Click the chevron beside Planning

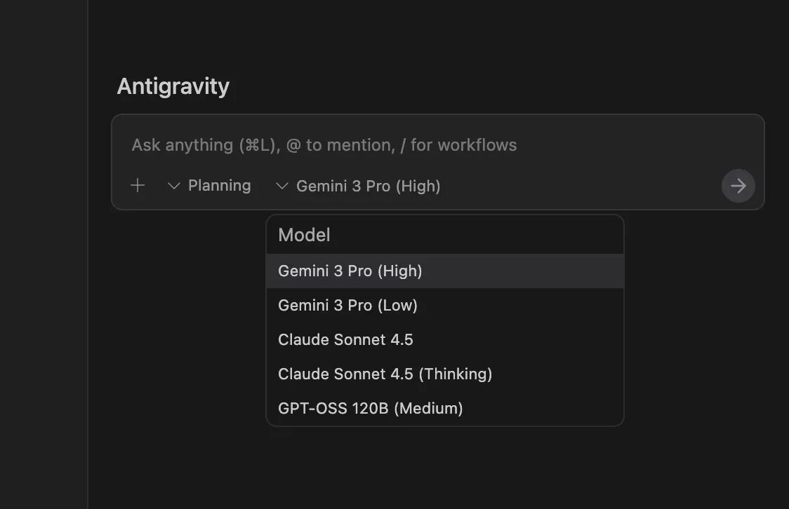[x=174, y=186]
